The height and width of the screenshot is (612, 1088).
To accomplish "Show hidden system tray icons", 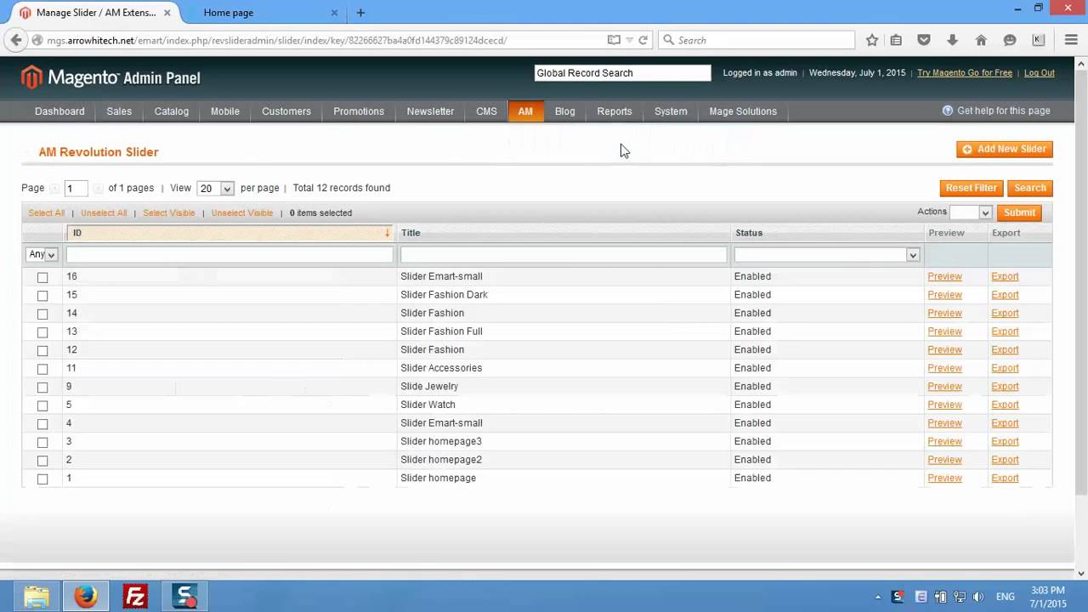I will (x=878, y=598).
